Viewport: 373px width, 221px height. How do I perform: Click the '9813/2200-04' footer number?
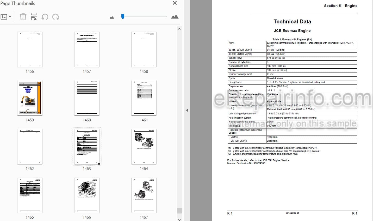tap(292, 213)
